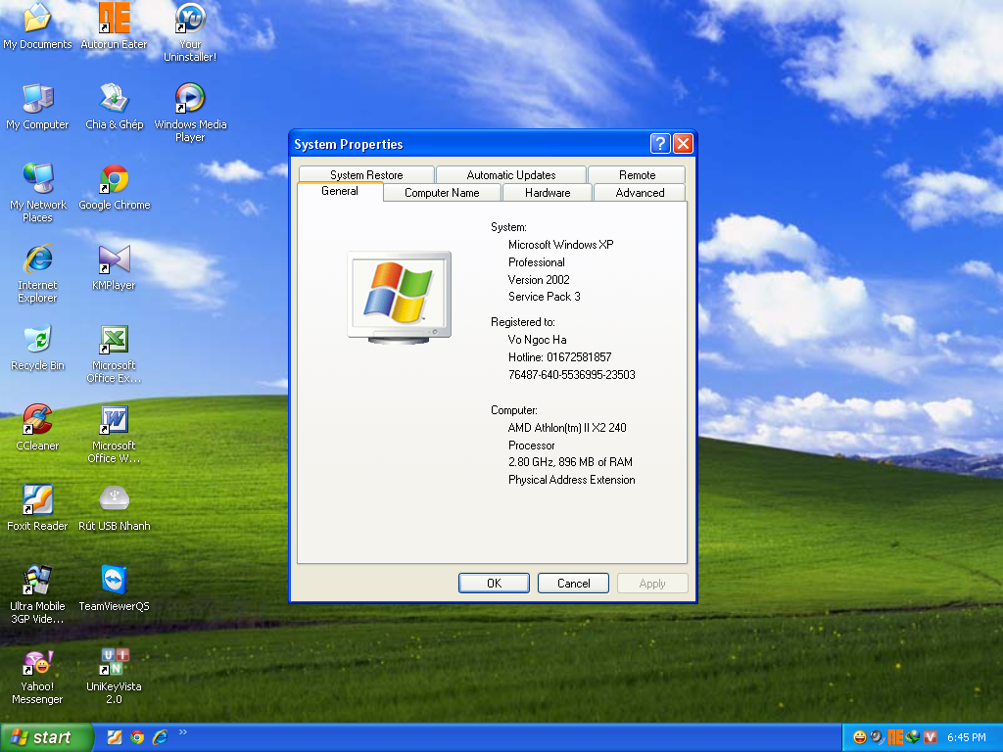Launch Google Chrome desktop shortcut

(114, 187)
